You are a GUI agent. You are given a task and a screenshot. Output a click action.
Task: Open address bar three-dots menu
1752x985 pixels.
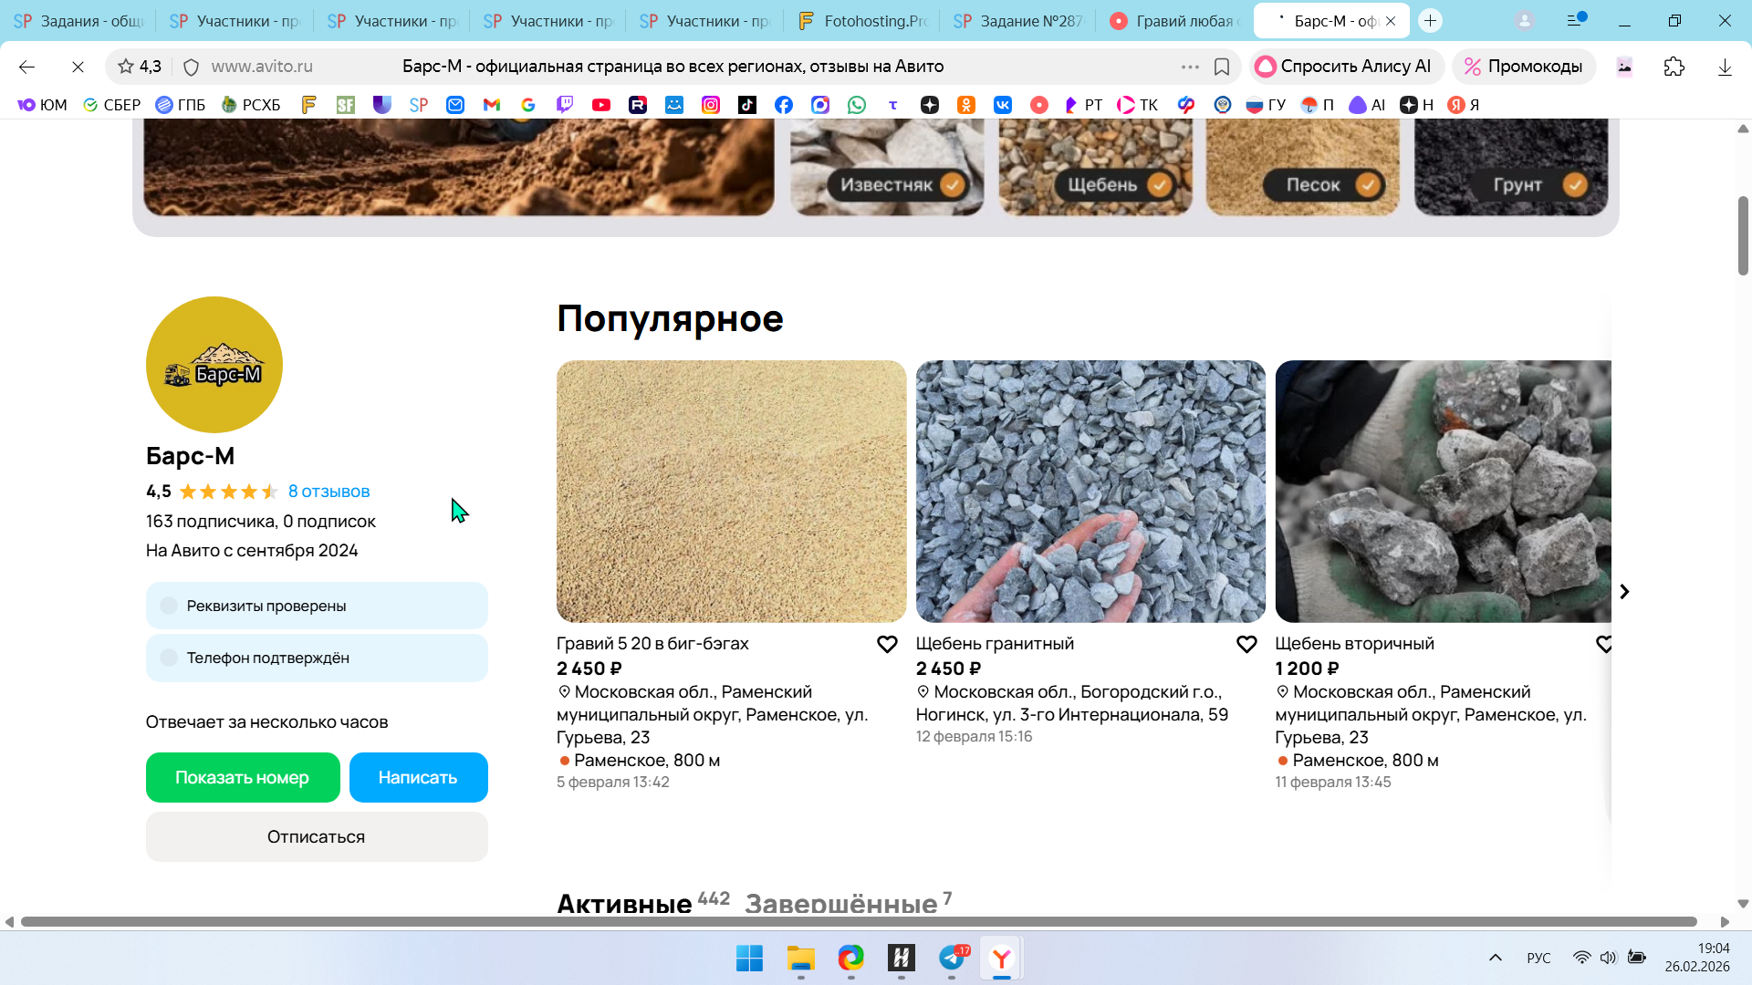point(1190,67)
